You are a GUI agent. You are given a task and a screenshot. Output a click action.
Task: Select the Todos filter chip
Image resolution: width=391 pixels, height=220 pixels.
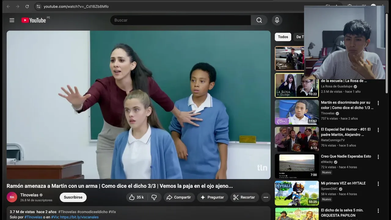(x=283, y=37)
